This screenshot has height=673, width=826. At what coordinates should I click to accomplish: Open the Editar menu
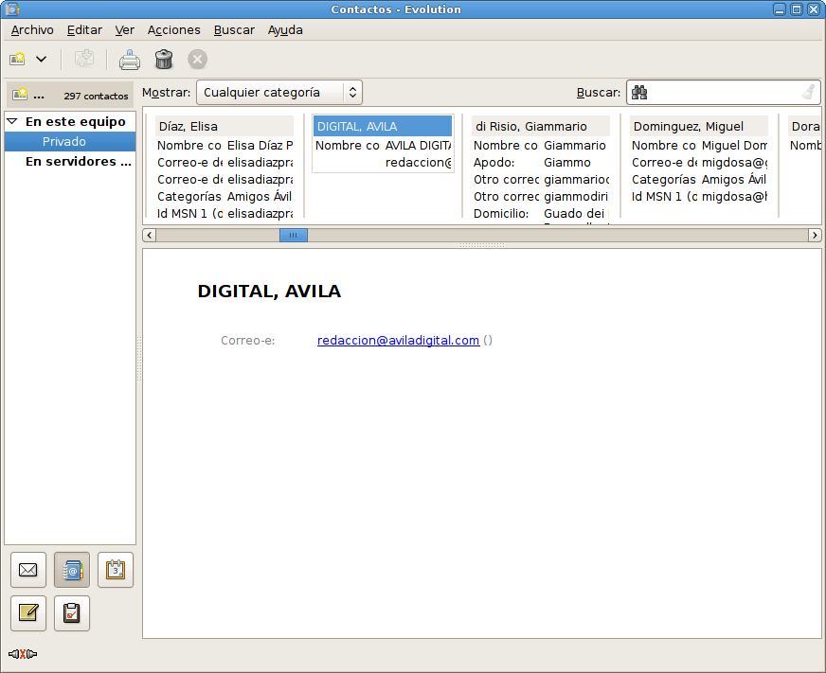[84, 30]
